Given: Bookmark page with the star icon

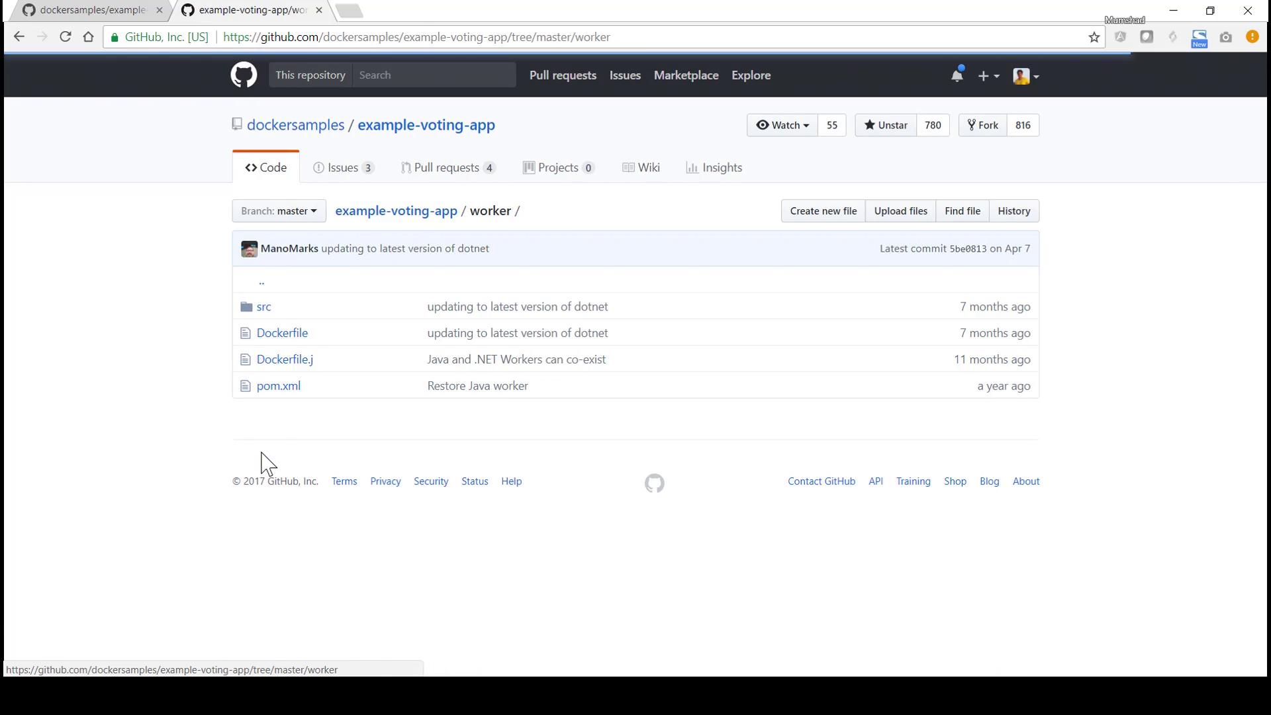Looking at the screenshot, I should click(1094, 38).
